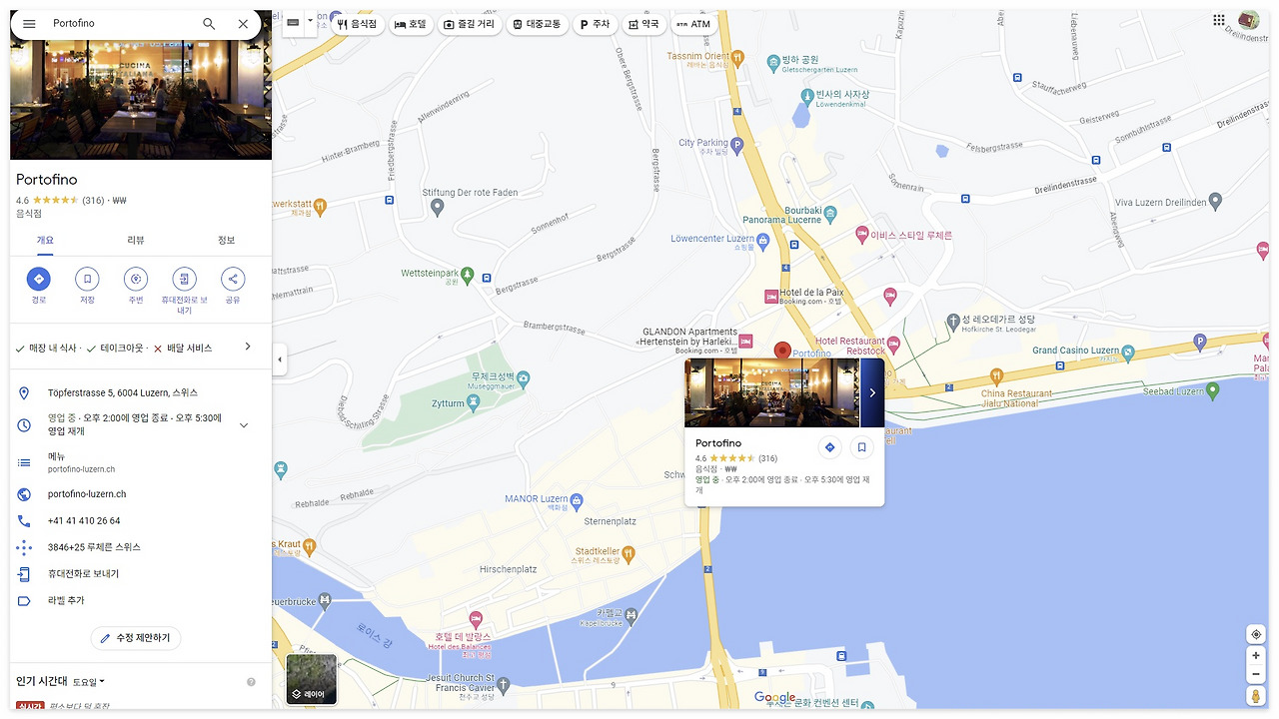Select the 즐길 거리 chip
This screenshot has width=1279, height=719.
pyautogui.click(x=469, y=24)
